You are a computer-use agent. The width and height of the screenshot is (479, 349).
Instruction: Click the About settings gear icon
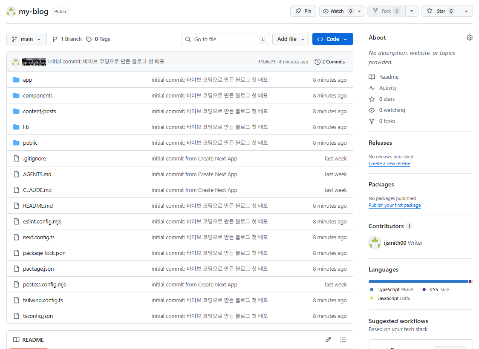469,37
